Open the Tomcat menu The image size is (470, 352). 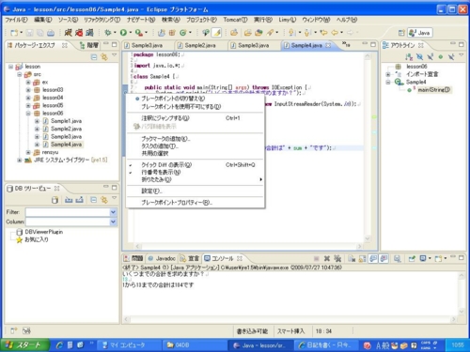(235, 20)
